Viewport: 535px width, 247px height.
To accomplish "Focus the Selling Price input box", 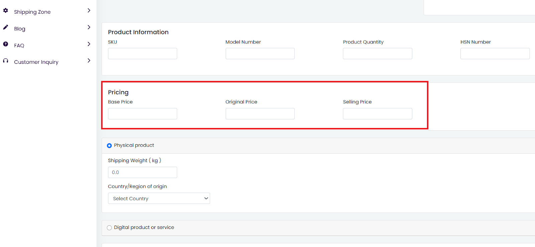I will (377, 114).
